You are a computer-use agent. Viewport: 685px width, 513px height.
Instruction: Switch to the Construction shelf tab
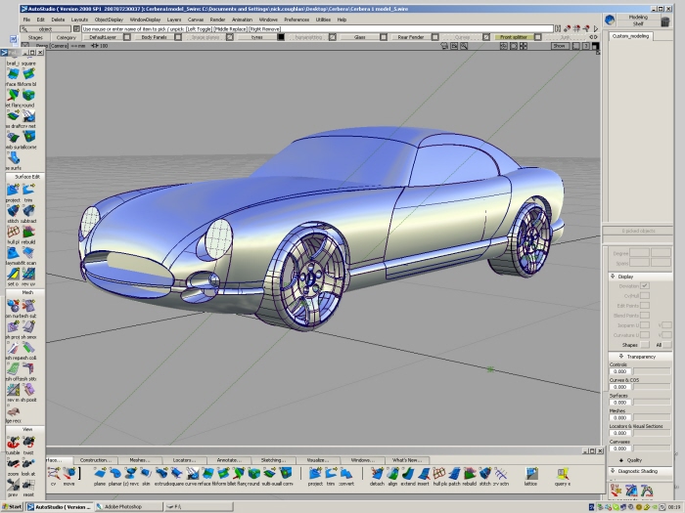[x=96, y=459]
